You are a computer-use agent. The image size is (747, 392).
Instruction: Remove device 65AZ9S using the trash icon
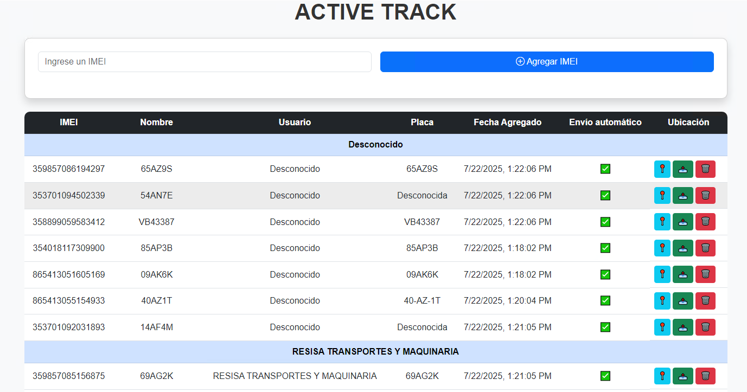pyautogui.click(x=705, y=169)
